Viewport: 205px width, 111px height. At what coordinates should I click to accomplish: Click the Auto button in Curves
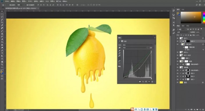pyautogui.click(x=151, y=48)
